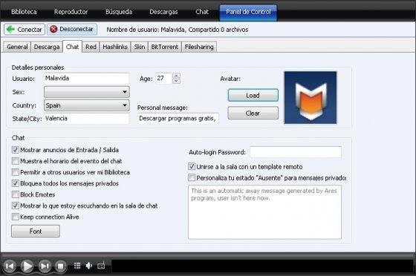Click the Clear avatar button
The width and height of the screenshot is (416, 276).
tap(253, 113)
